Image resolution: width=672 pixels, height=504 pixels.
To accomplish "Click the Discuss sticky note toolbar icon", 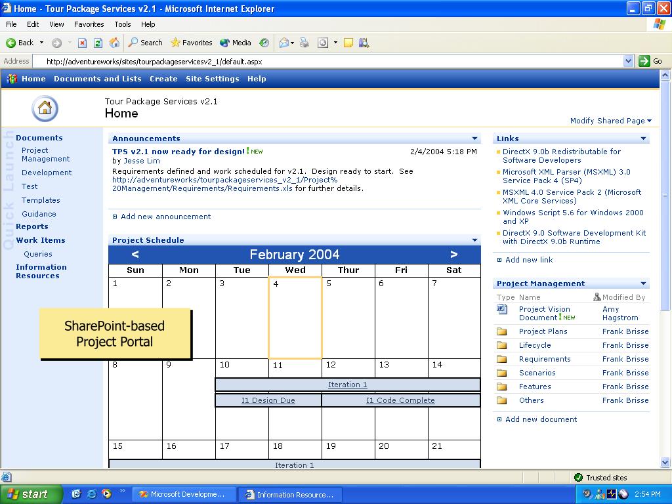I will click(348, 43).
